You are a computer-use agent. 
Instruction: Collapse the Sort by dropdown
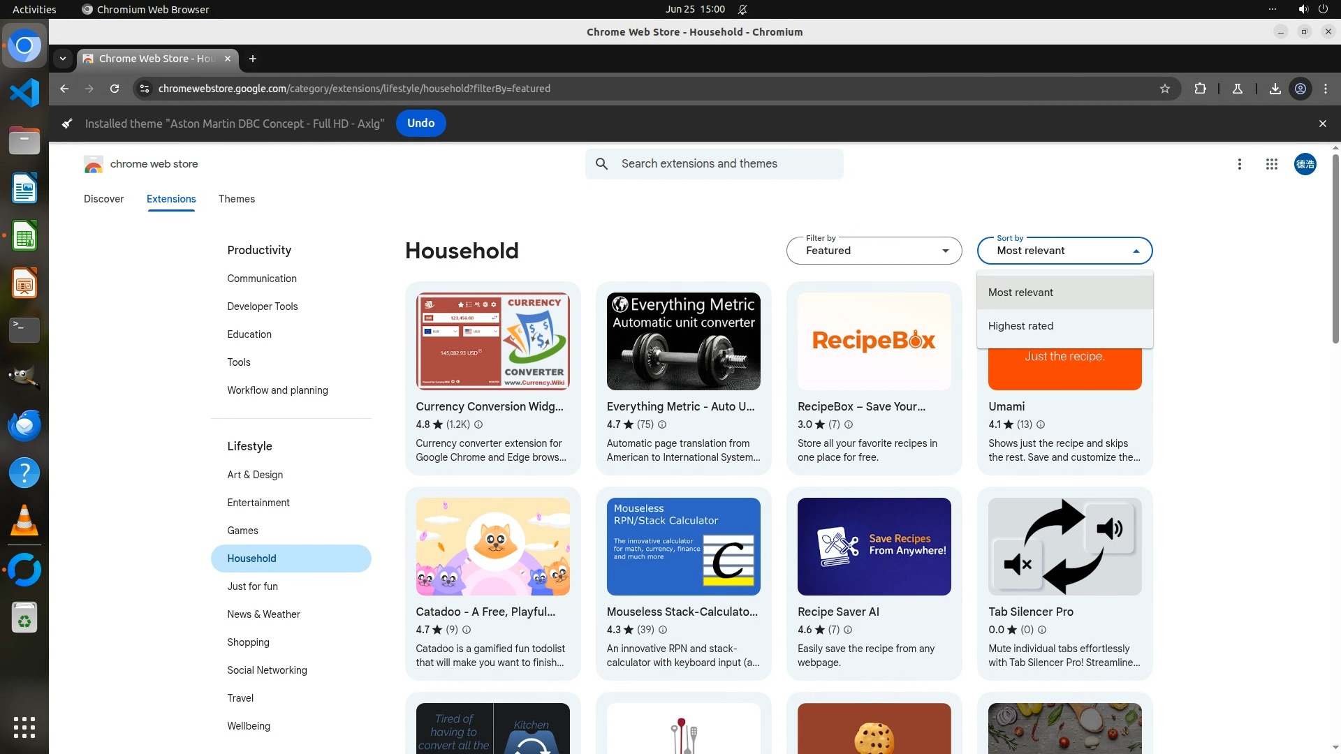pos(1064,251)
